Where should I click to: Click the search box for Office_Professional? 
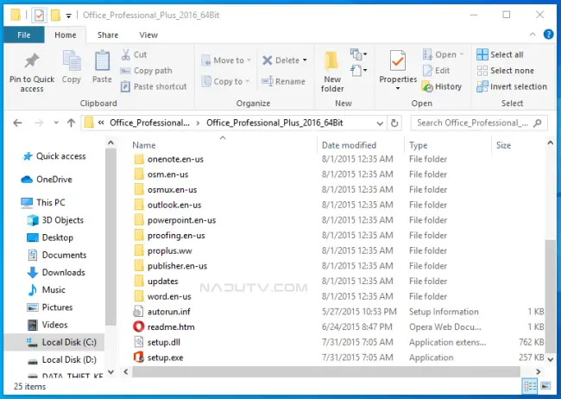click(x=479, y=123)
